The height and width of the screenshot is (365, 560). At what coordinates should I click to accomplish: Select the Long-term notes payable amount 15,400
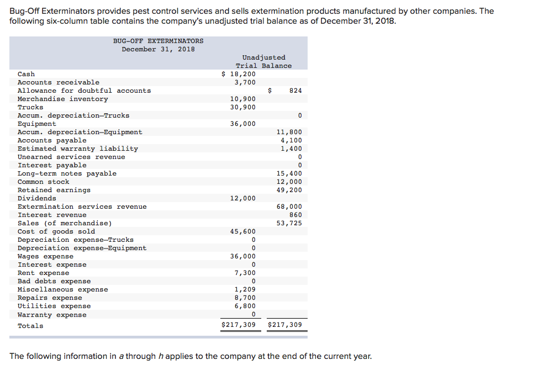[x=292, y=173]
